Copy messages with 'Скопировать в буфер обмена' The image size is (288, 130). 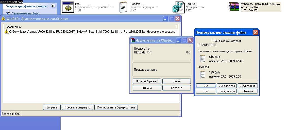pos(116,107)
